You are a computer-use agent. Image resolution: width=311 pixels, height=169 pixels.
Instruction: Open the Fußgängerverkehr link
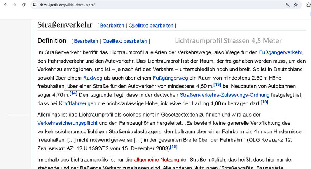pyautogui.click(x=281, y=52)
